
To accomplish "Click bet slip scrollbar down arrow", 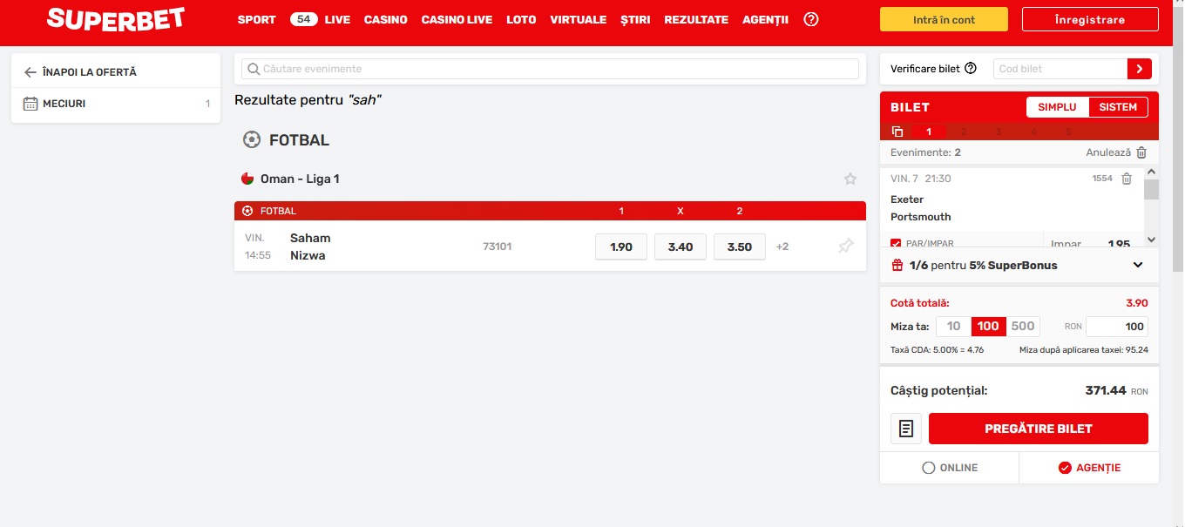I will point(1151,240).
